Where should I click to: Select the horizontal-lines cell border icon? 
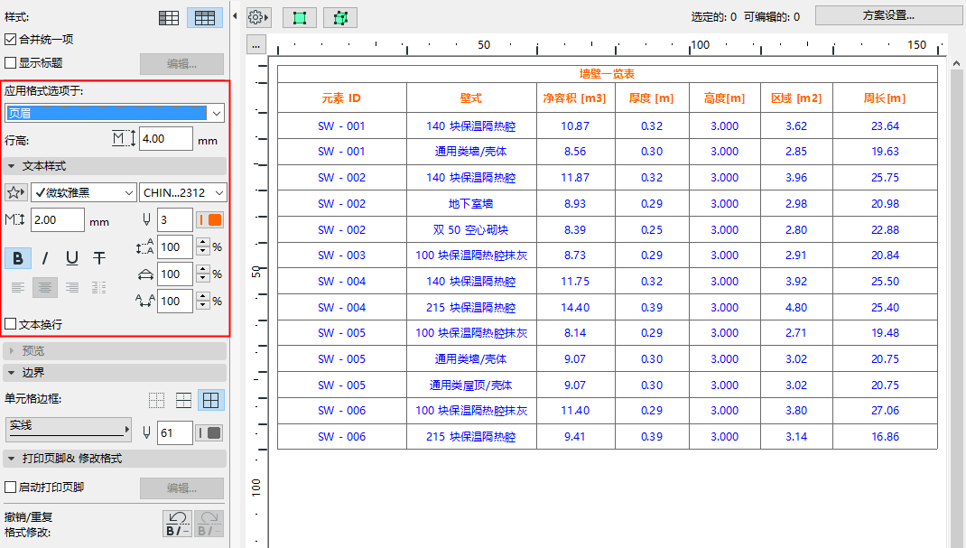coord(183,400)
